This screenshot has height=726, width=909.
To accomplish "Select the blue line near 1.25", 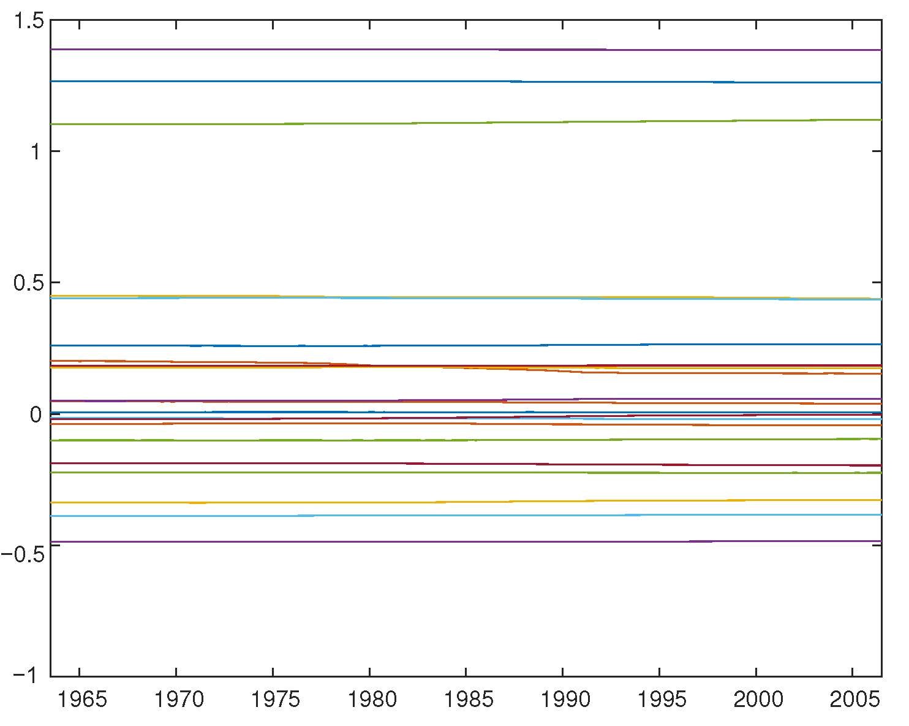I will pos(466,82).
